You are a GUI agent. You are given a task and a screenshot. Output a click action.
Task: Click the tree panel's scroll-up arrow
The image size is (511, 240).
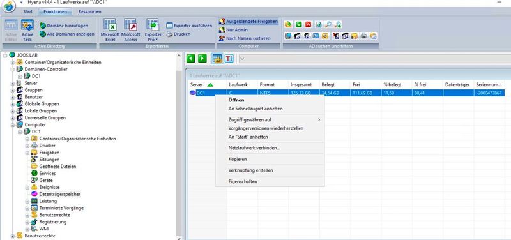point(179,56)
